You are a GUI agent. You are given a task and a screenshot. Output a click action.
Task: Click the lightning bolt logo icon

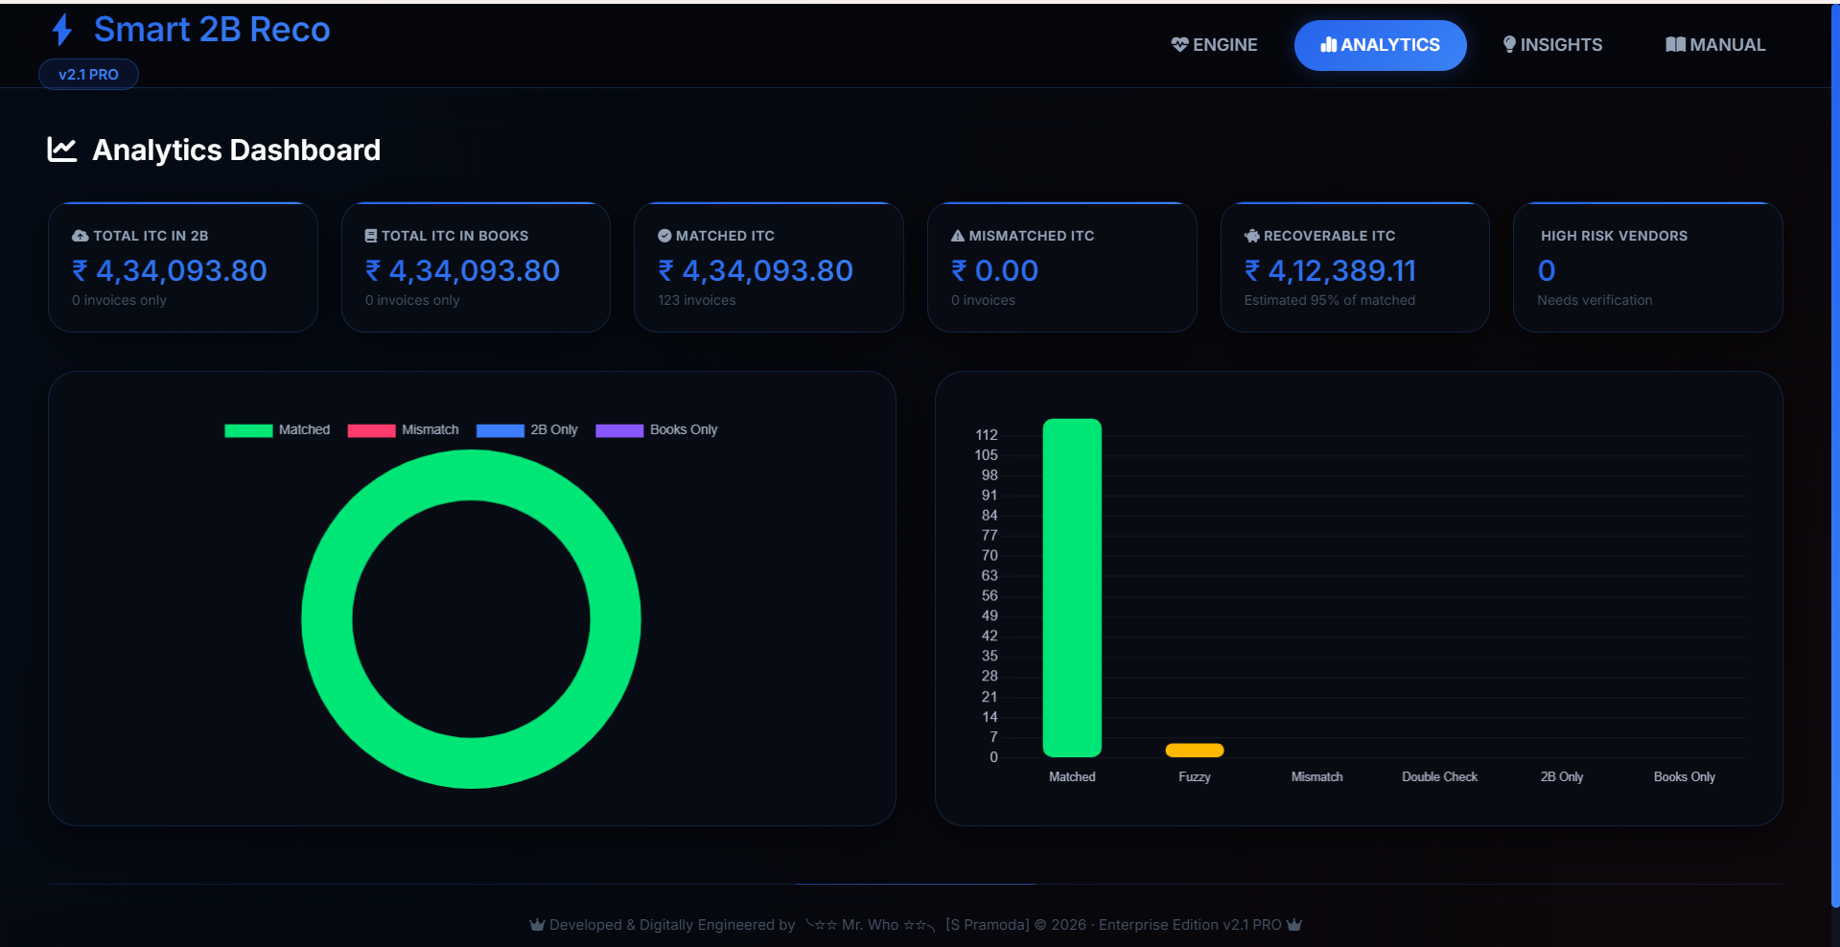62,30
